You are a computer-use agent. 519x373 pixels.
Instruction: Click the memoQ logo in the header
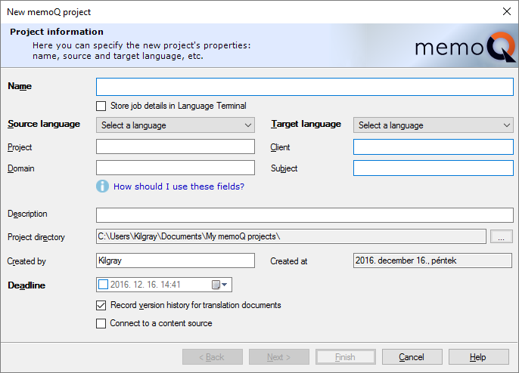[x=465, y=46]
